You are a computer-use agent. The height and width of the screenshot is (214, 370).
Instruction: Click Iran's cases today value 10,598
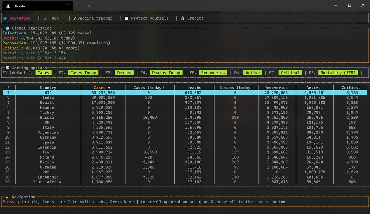point(150,152)
